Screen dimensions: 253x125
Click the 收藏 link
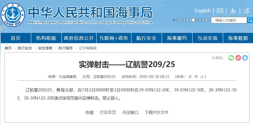[x=90, y=112]
